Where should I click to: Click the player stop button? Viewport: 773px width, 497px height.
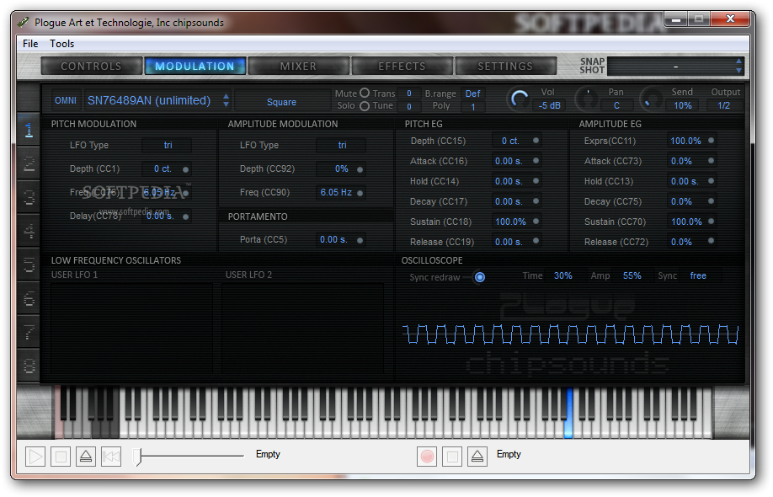coord(61,457)
